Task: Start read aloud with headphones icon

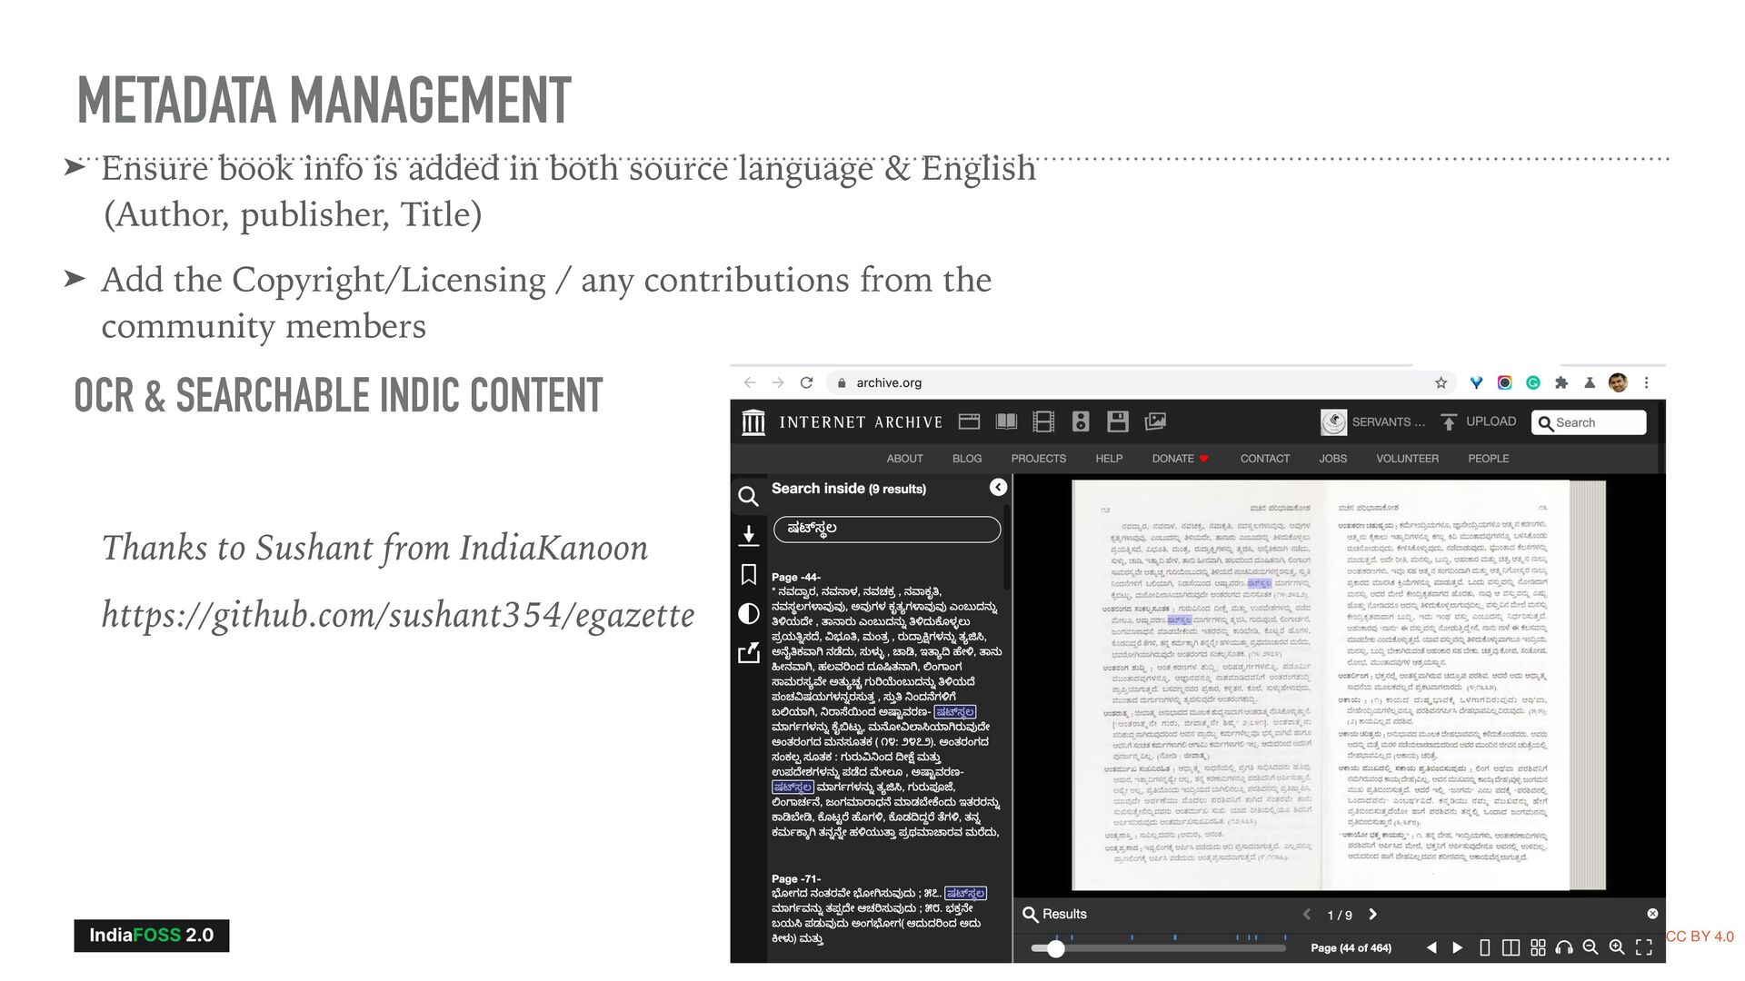Action: [1564, 947]
